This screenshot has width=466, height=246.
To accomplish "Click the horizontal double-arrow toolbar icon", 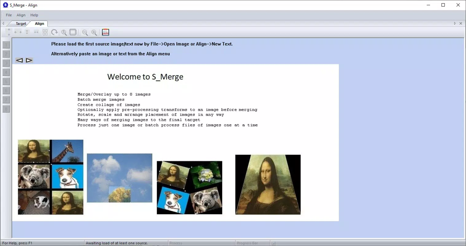I will 36,32.
